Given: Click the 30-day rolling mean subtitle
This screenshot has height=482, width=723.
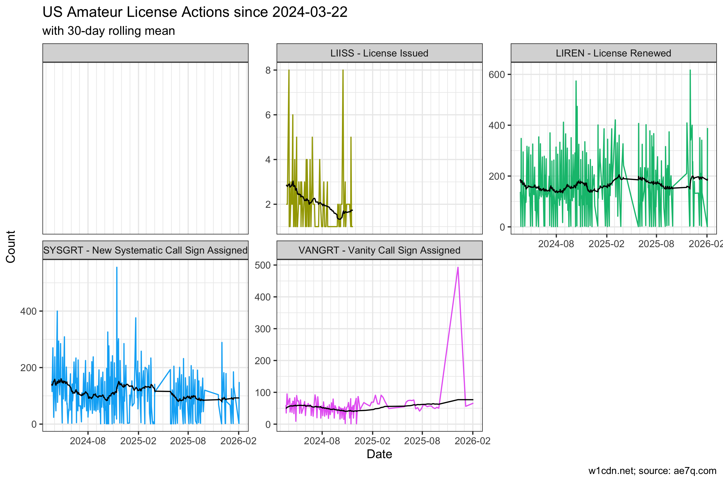Looking at the screenshot, I should [x=108, y=31].
